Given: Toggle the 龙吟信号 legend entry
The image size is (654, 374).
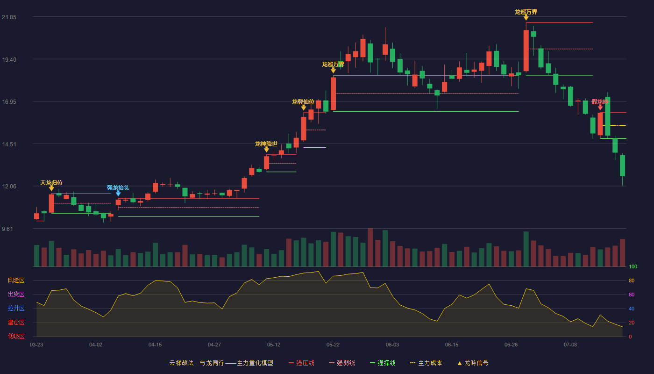Looking at the screenshot, I should tap(473, 363).
